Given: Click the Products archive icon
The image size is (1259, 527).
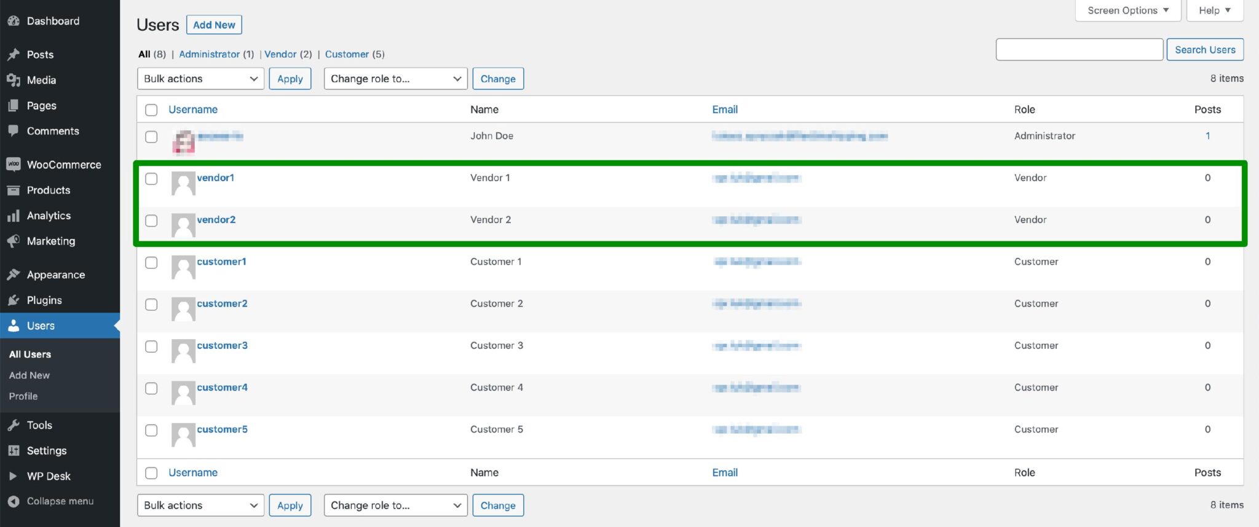Looking at the screenshot, I should pyautogui.click(x=14, y=190).
